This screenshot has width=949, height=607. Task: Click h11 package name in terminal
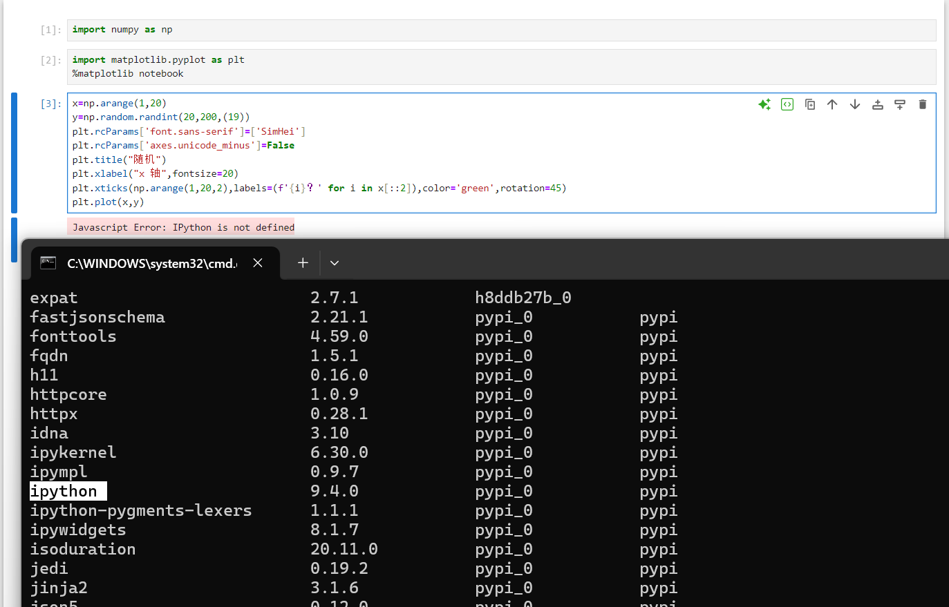(x=44, y=375)
